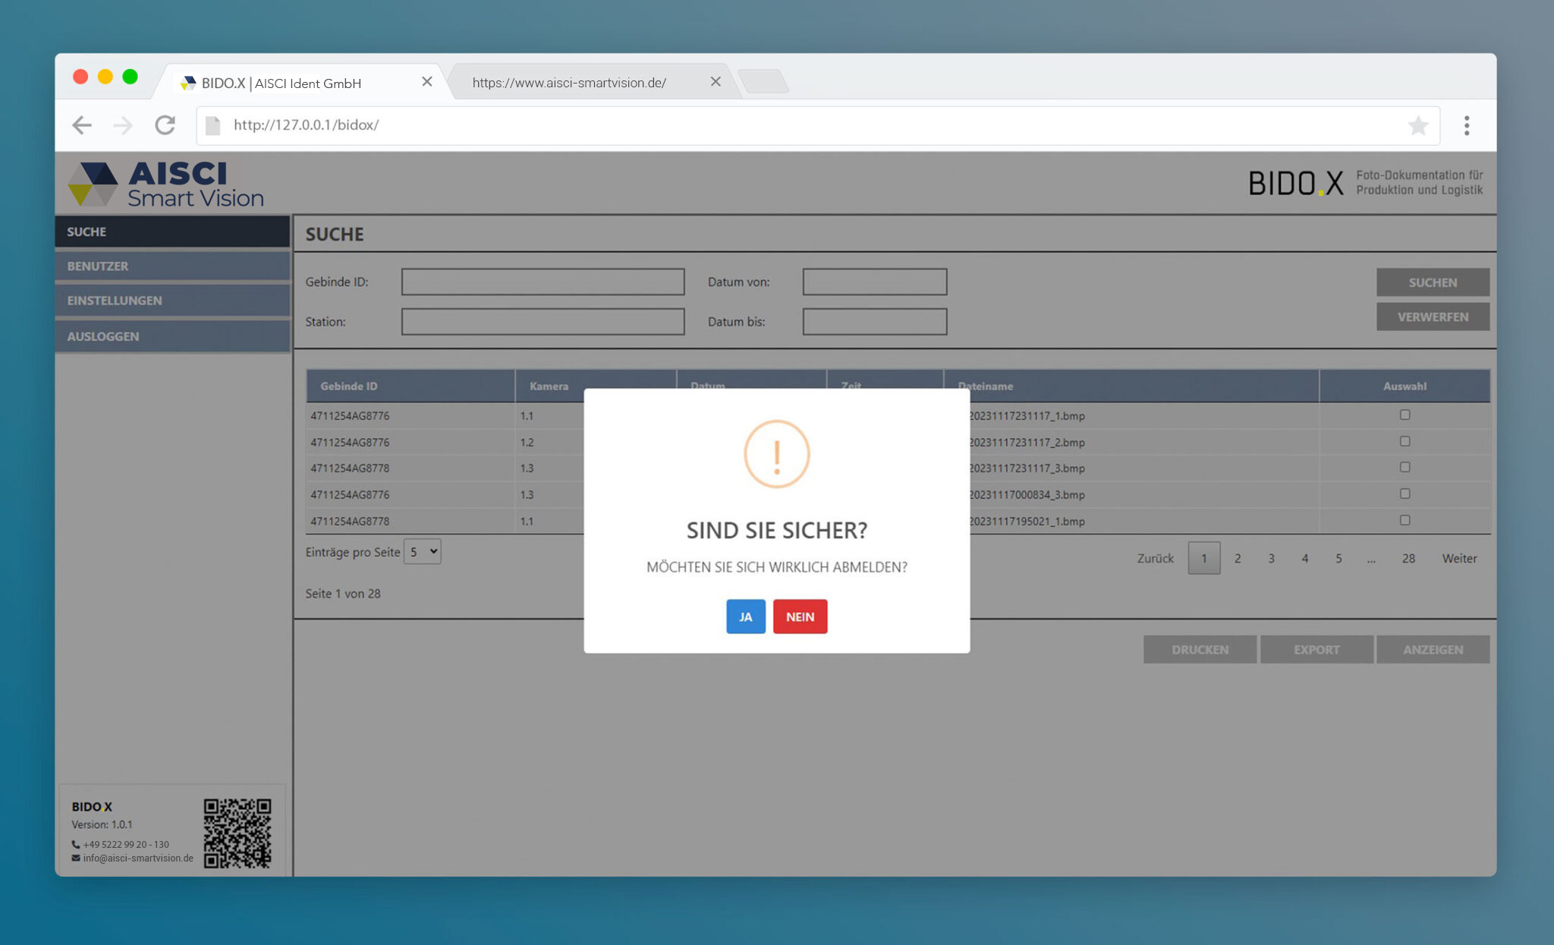
Task: Open the Einträge pro Seite dropdown
Action: click(x=423, y=552)
